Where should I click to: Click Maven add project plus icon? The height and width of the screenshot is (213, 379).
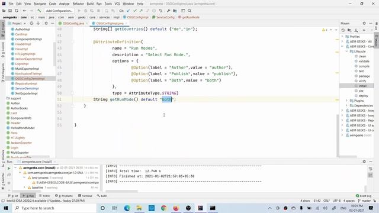364,30
